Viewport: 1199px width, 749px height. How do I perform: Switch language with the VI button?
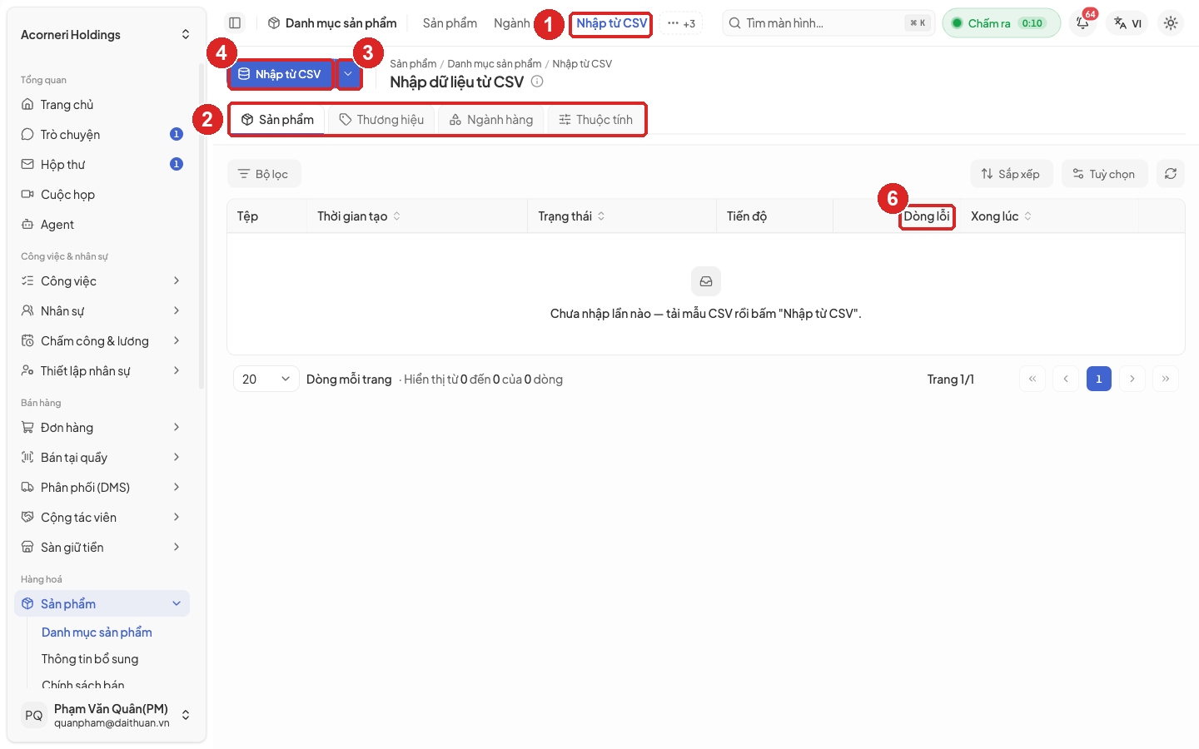1128,23
